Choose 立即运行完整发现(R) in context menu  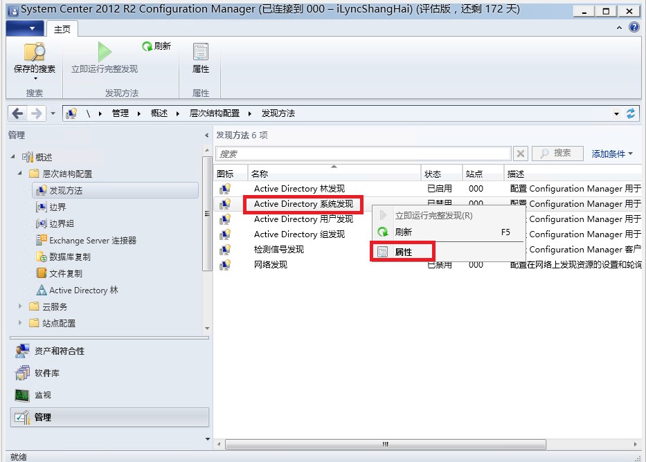tap(449, 216)
